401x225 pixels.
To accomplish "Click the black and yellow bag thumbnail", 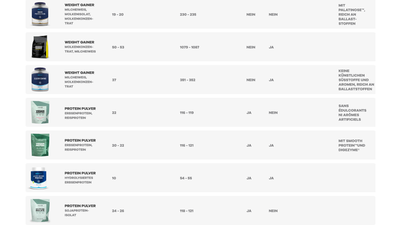I will (40, 47).
